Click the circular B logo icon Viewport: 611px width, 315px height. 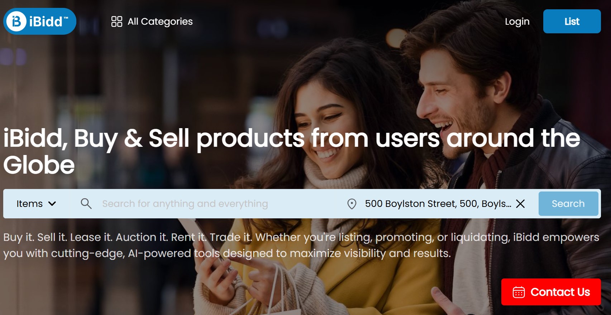pyautogui.click(x=16, y=21)
